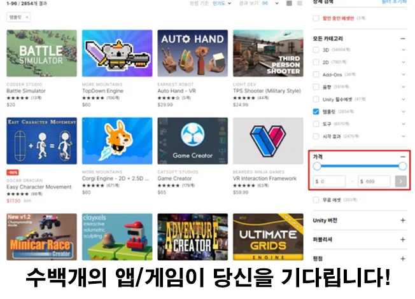Open the 인기도 sort dropdown
415x299 pixels.
222,3
